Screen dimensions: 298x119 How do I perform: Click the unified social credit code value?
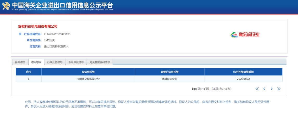(57, 34)
